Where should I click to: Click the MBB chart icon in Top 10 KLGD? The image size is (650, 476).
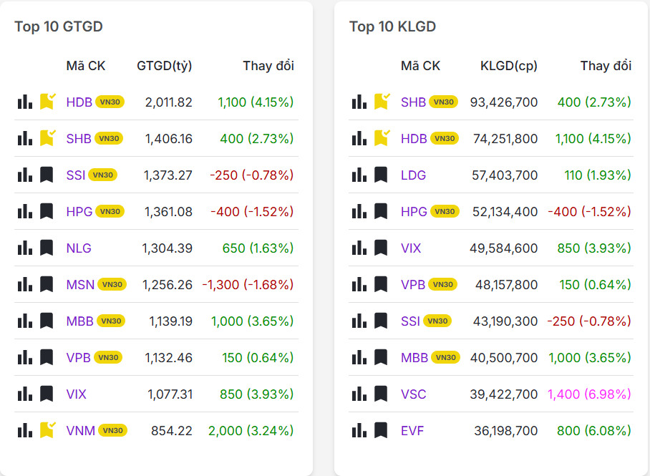click(359, 357)
